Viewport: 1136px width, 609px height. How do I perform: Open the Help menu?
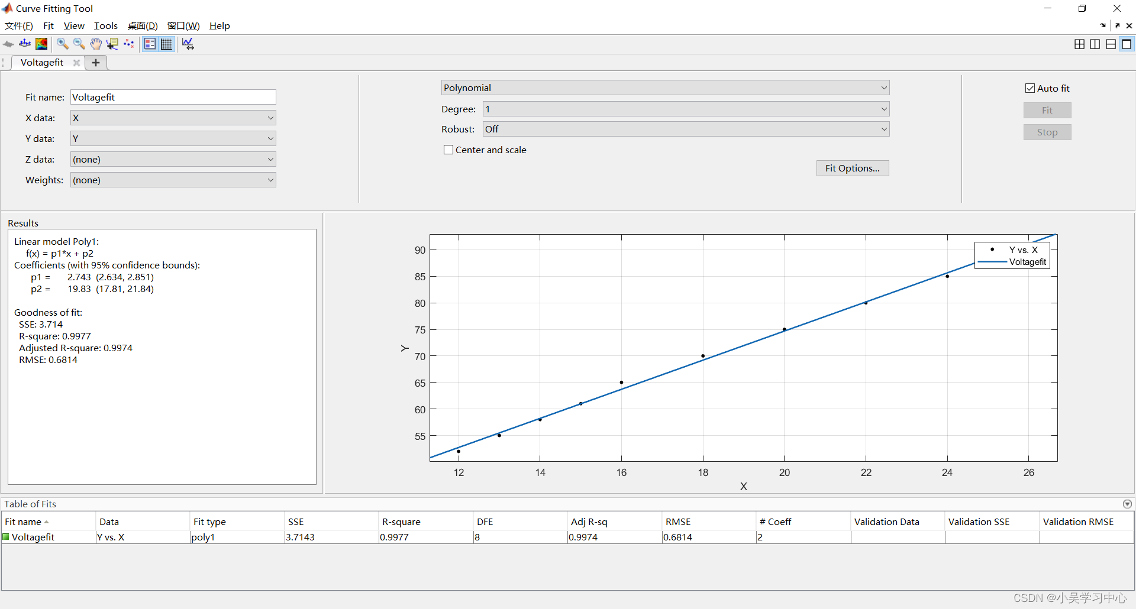[220, 26]
